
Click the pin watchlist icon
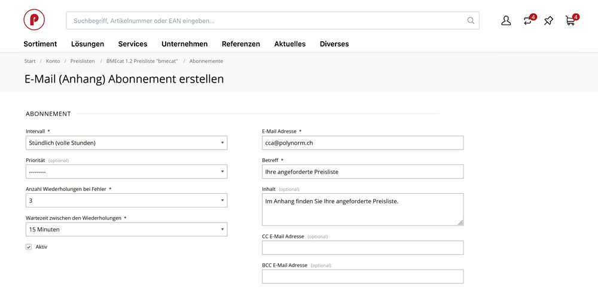point(548,21)
